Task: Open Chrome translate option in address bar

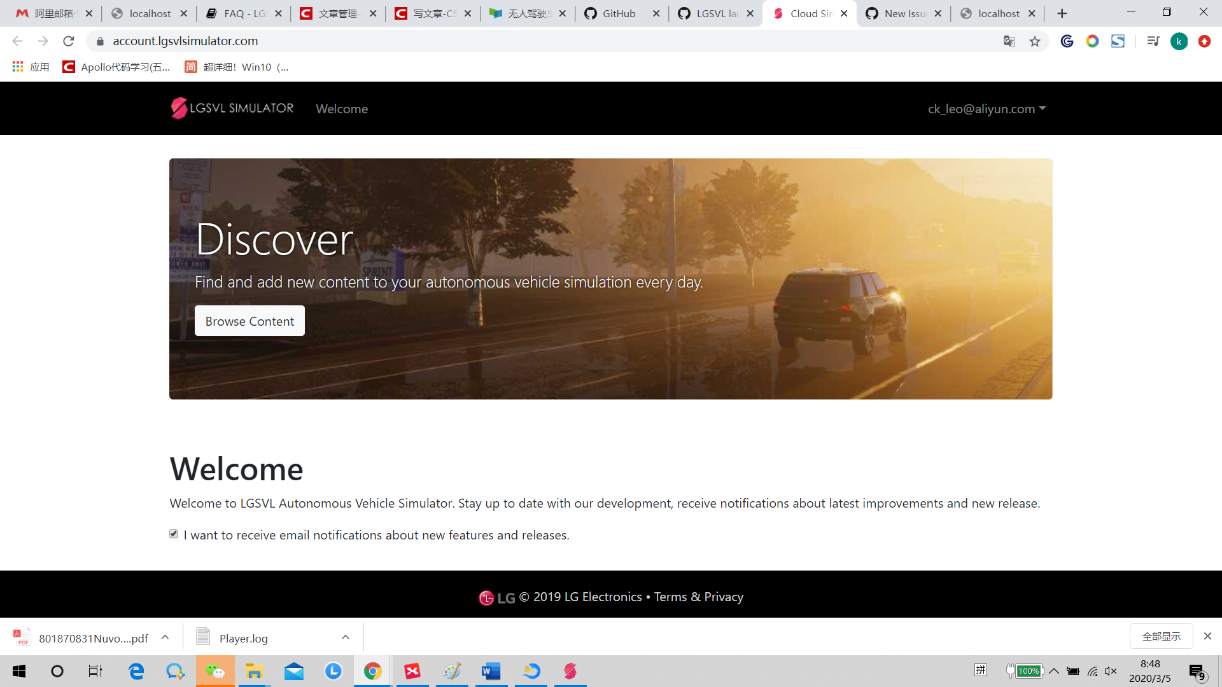Action: click(x=1009, y=41)
